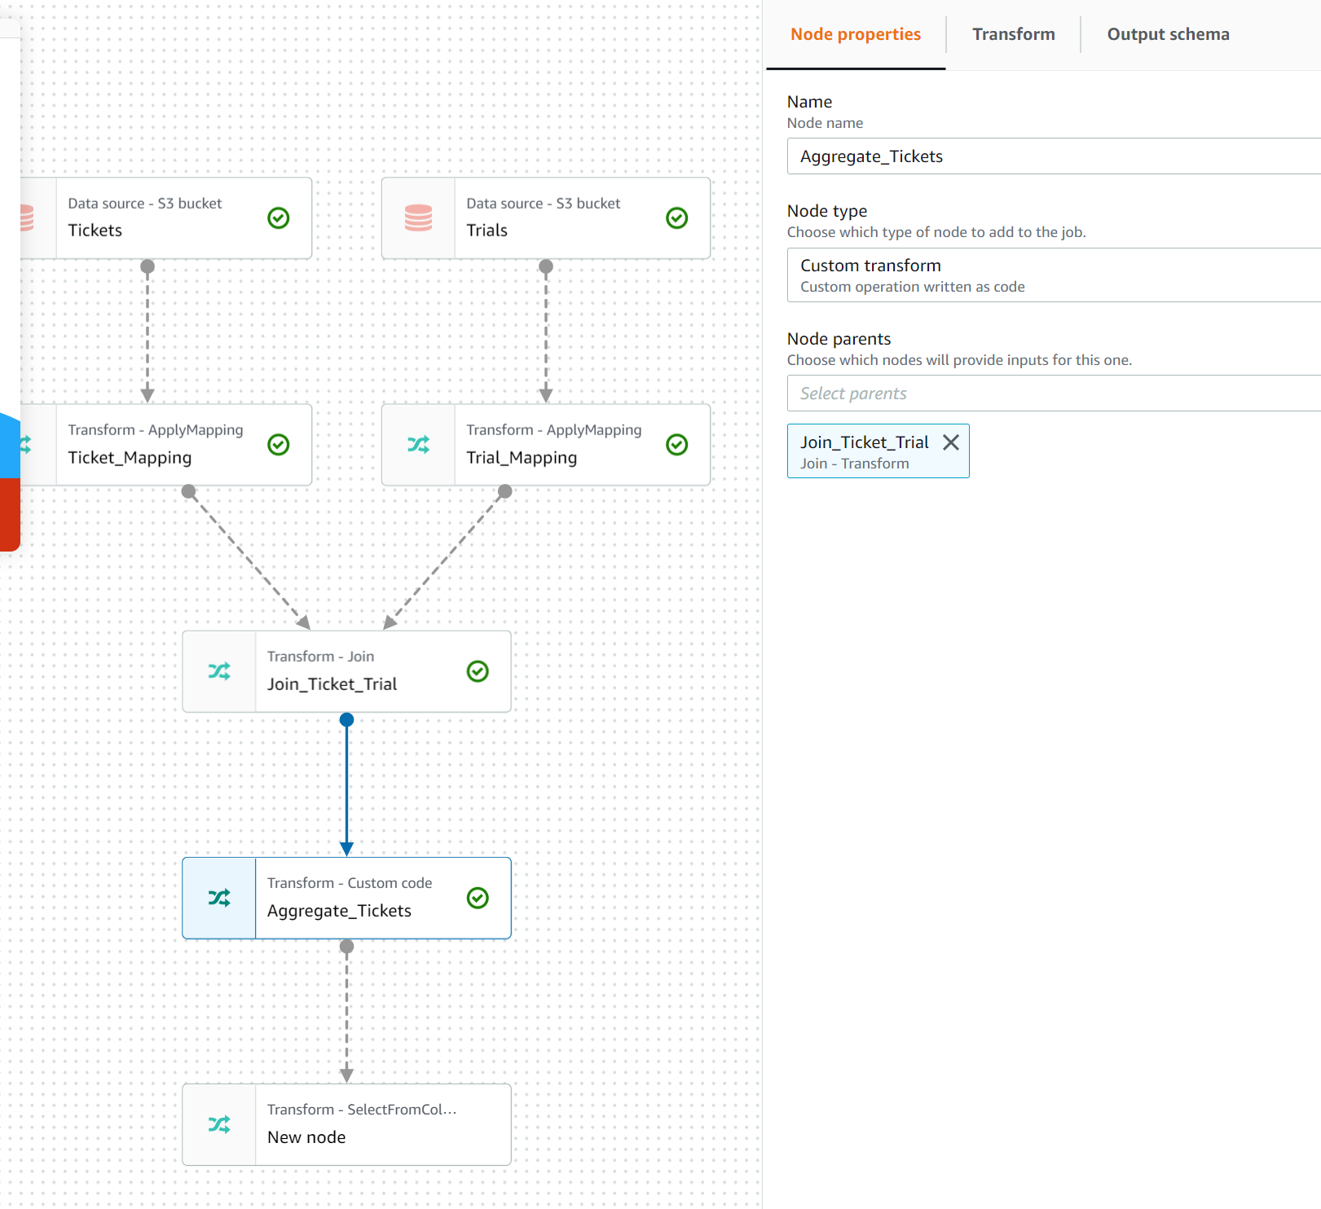Click the validation checkmark on Join_Ticket_Trial

pyautogui.click(x=478, y=670)
